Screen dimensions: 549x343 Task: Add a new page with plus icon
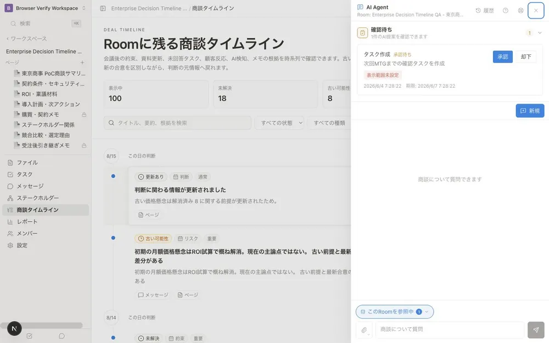coord(82,63)
